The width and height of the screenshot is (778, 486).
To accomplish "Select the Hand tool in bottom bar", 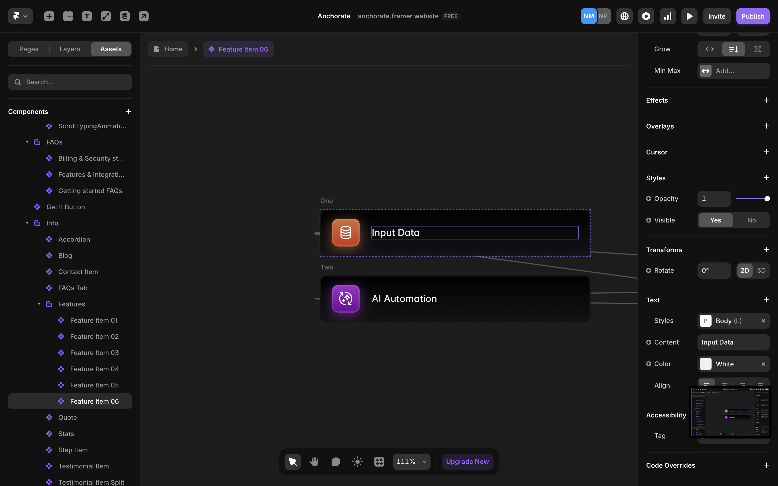I will point(314,462).
